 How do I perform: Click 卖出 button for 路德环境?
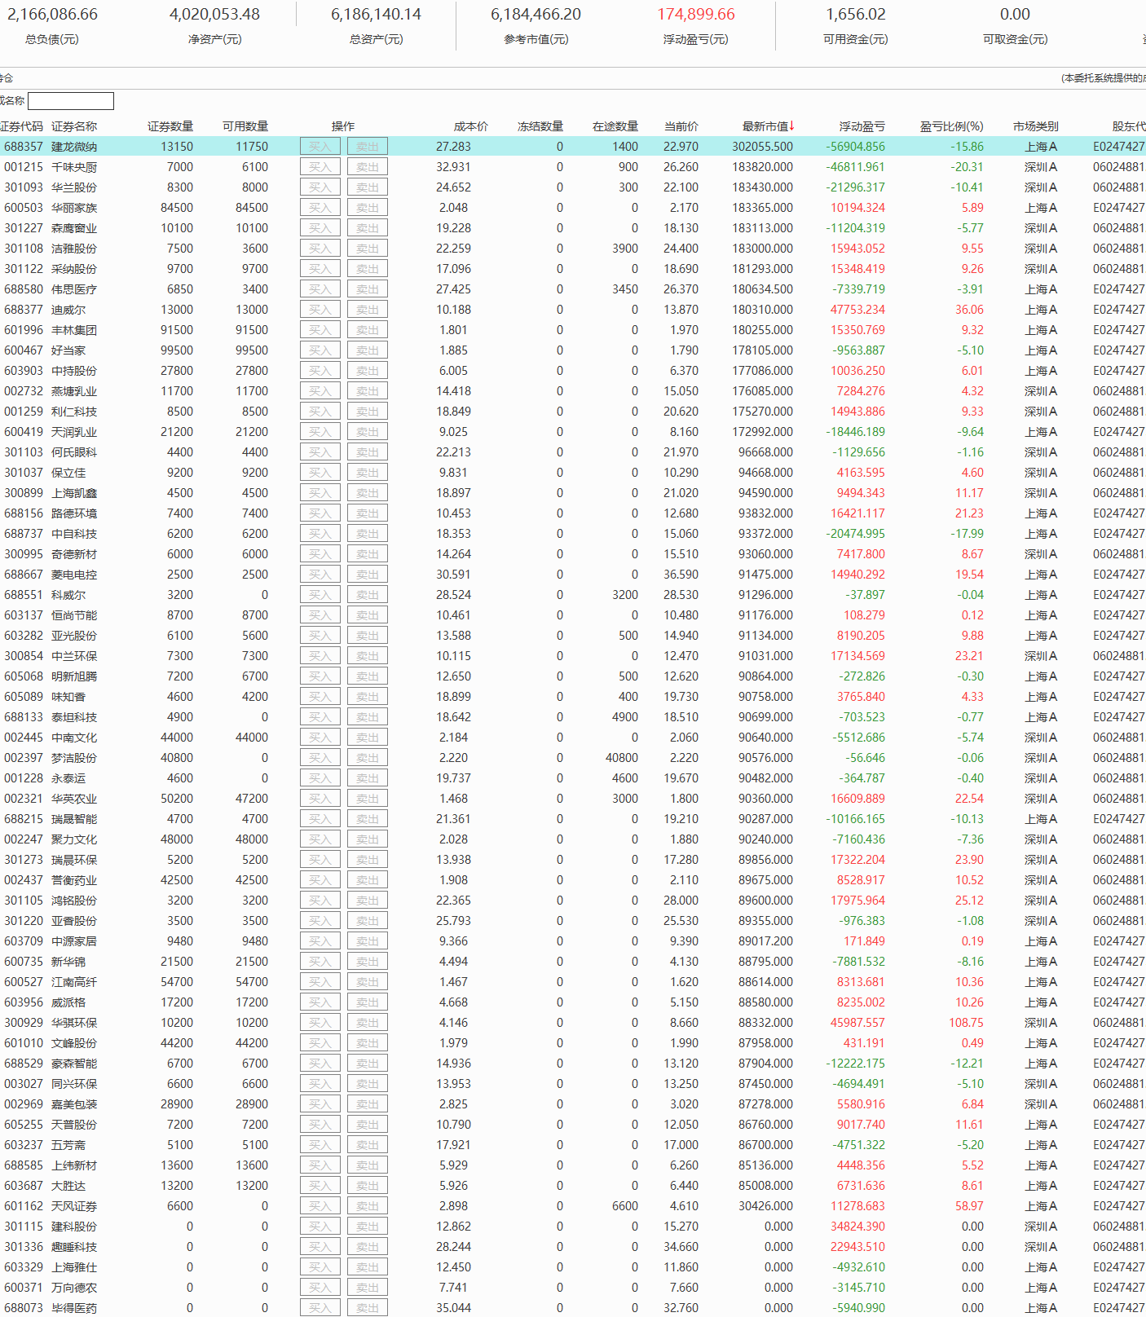368,513
